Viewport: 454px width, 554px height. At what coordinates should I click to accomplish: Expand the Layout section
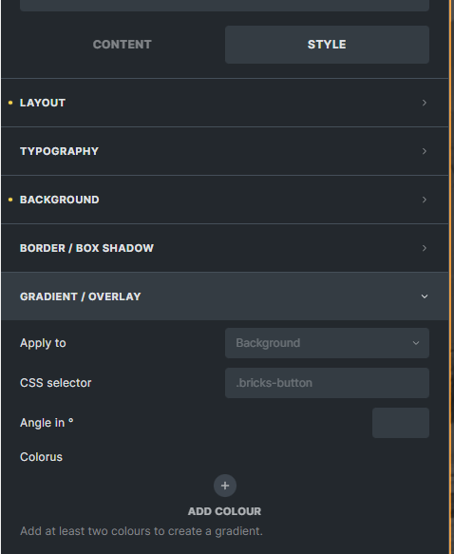pos(225,103)
